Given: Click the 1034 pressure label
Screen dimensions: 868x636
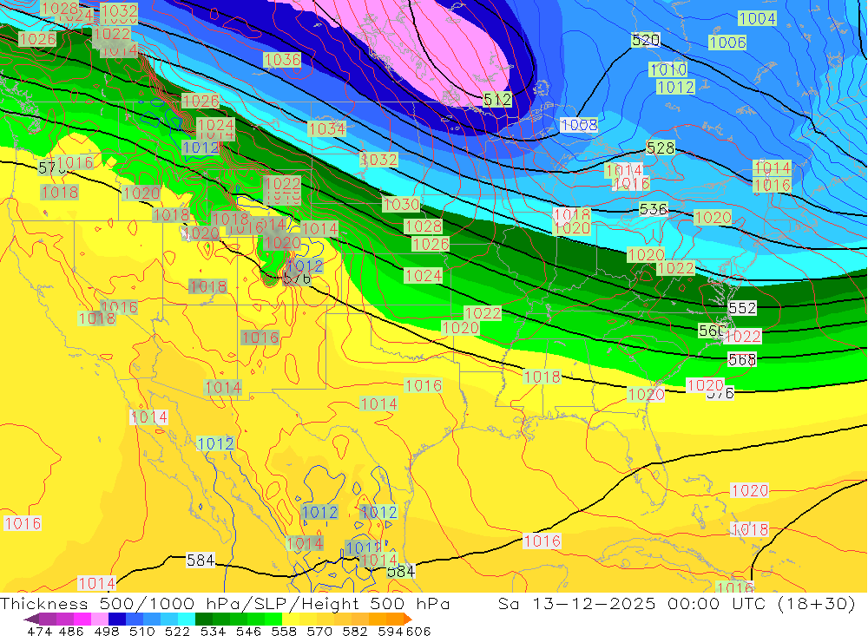Looking at the screenshot, I should pyautogui.click(x=327, y=129).
